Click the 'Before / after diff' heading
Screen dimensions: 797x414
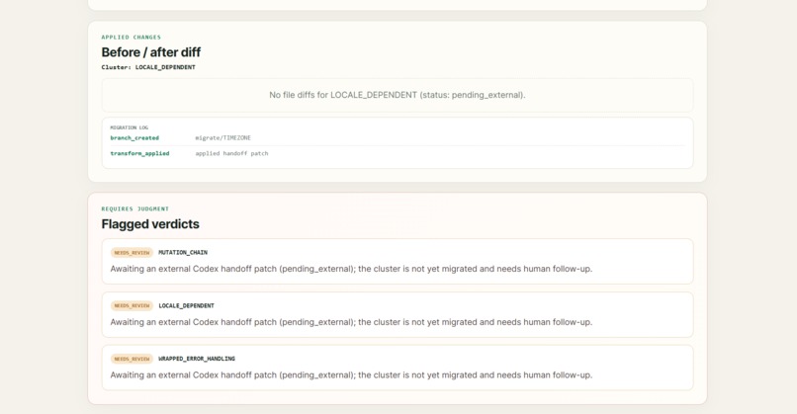(151, 52)
